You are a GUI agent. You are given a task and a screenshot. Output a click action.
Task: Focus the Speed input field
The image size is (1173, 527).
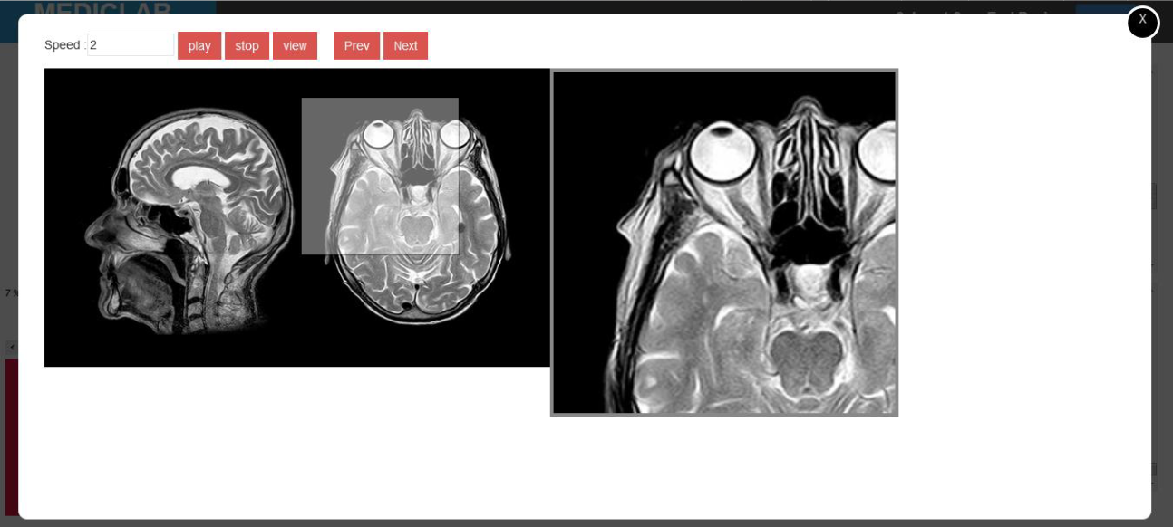point(131,44)
